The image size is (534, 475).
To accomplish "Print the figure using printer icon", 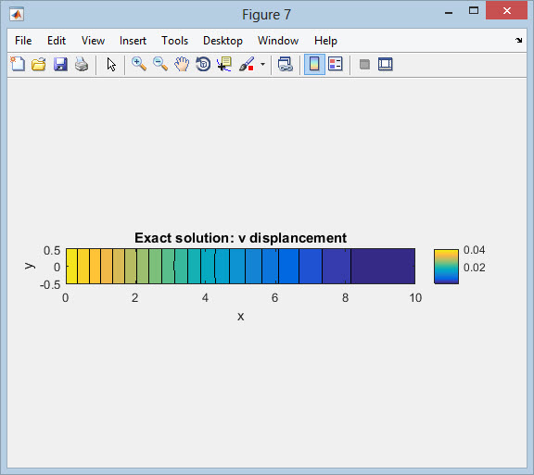I will coord(82,64).
